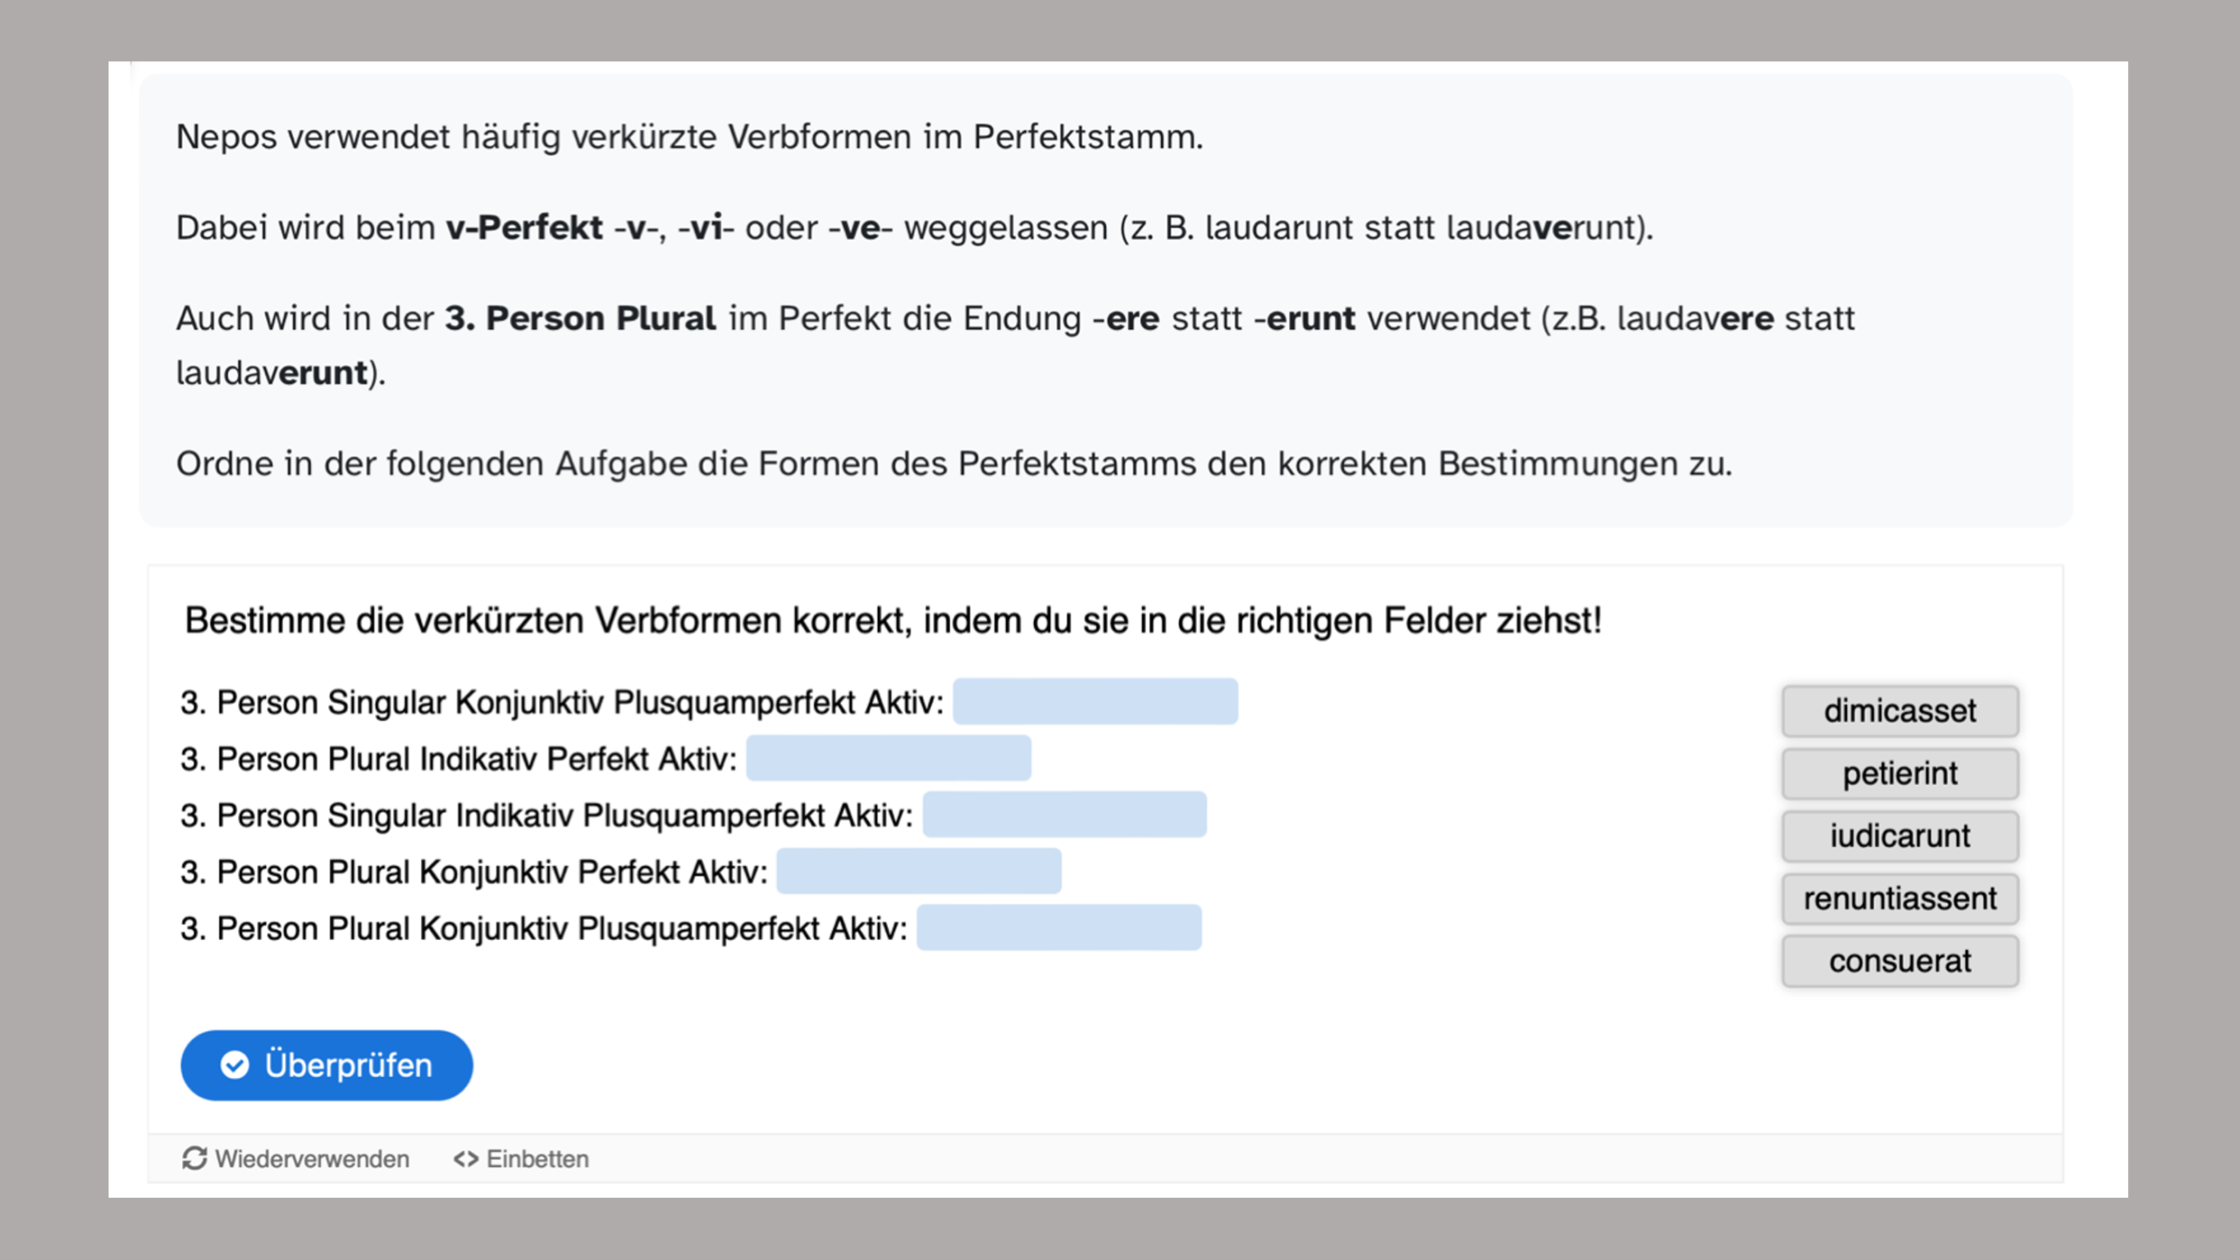This screenshot has width=2240, height=1260.
Task: Focus the Singular Indikativ Plusquamperfekt drop field
Action: (1064, 815)
